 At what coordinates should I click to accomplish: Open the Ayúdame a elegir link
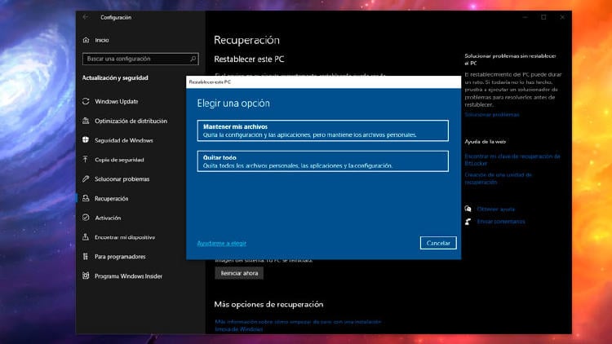tap(221, 243)
